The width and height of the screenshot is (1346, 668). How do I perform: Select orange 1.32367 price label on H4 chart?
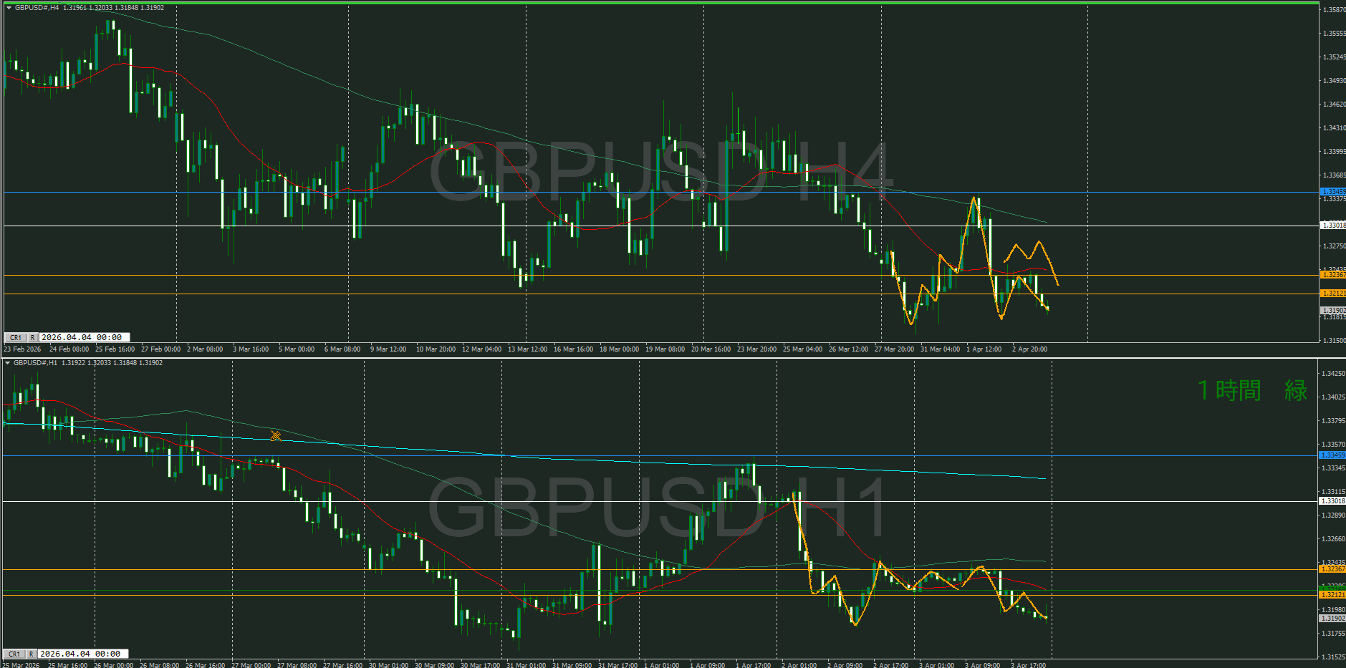[x=1332, y=275]
